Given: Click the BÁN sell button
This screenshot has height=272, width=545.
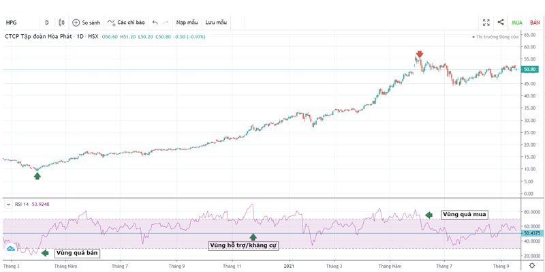Looking at the screenshot, I should pyautogui.click(x=535, y=22).
